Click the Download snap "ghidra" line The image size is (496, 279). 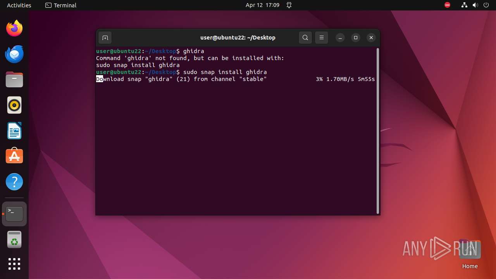click(x=181, y=79)
